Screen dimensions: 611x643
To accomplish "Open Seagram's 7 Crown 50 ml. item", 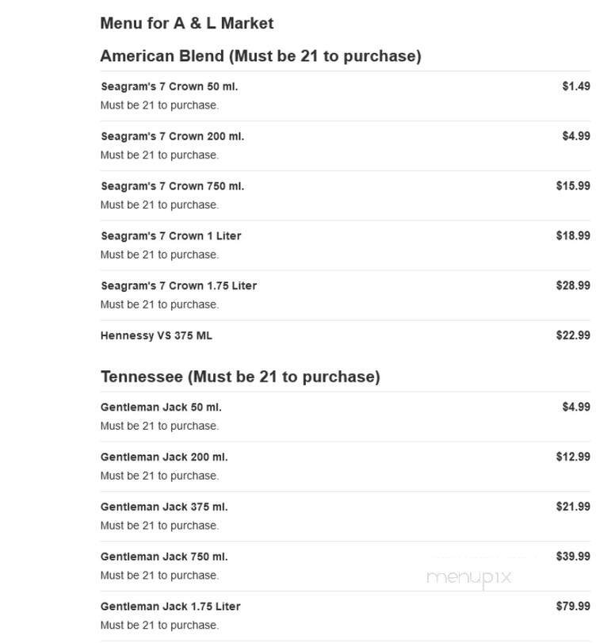I will (169, 86).
